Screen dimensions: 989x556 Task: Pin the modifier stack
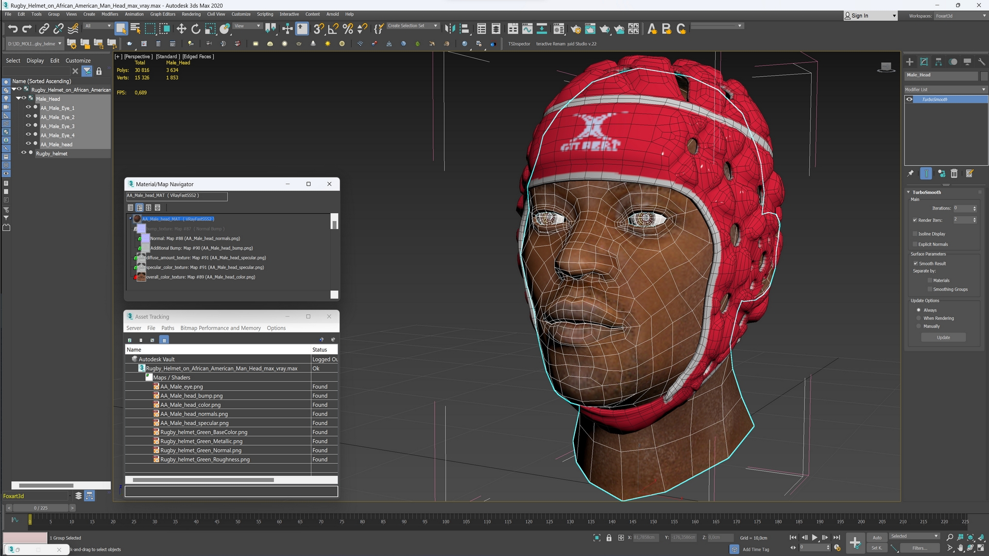[x=910, y=173]
